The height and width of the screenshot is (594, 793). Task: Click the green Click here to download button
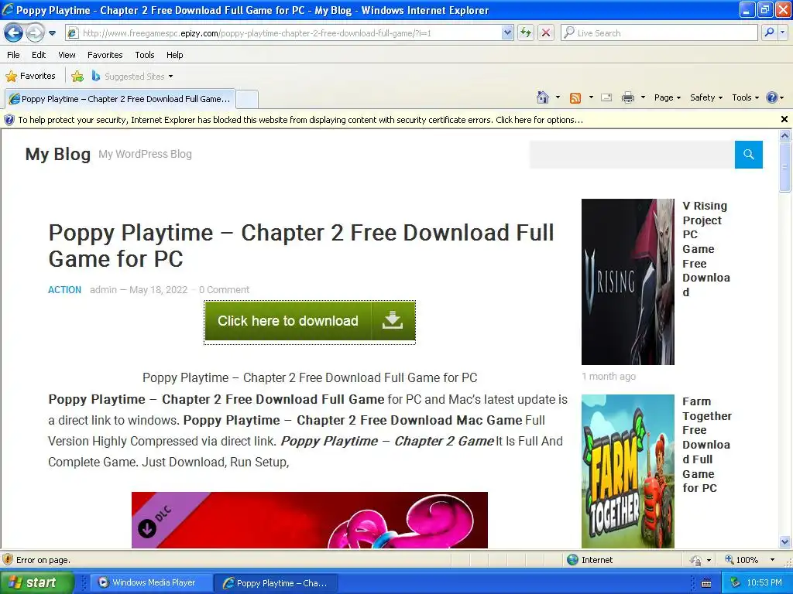point(310,321)
